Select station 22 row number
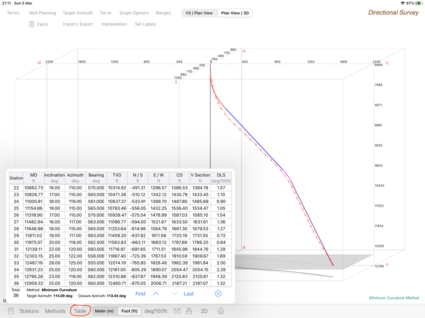The image size is (425, 318). click(16, 188)
